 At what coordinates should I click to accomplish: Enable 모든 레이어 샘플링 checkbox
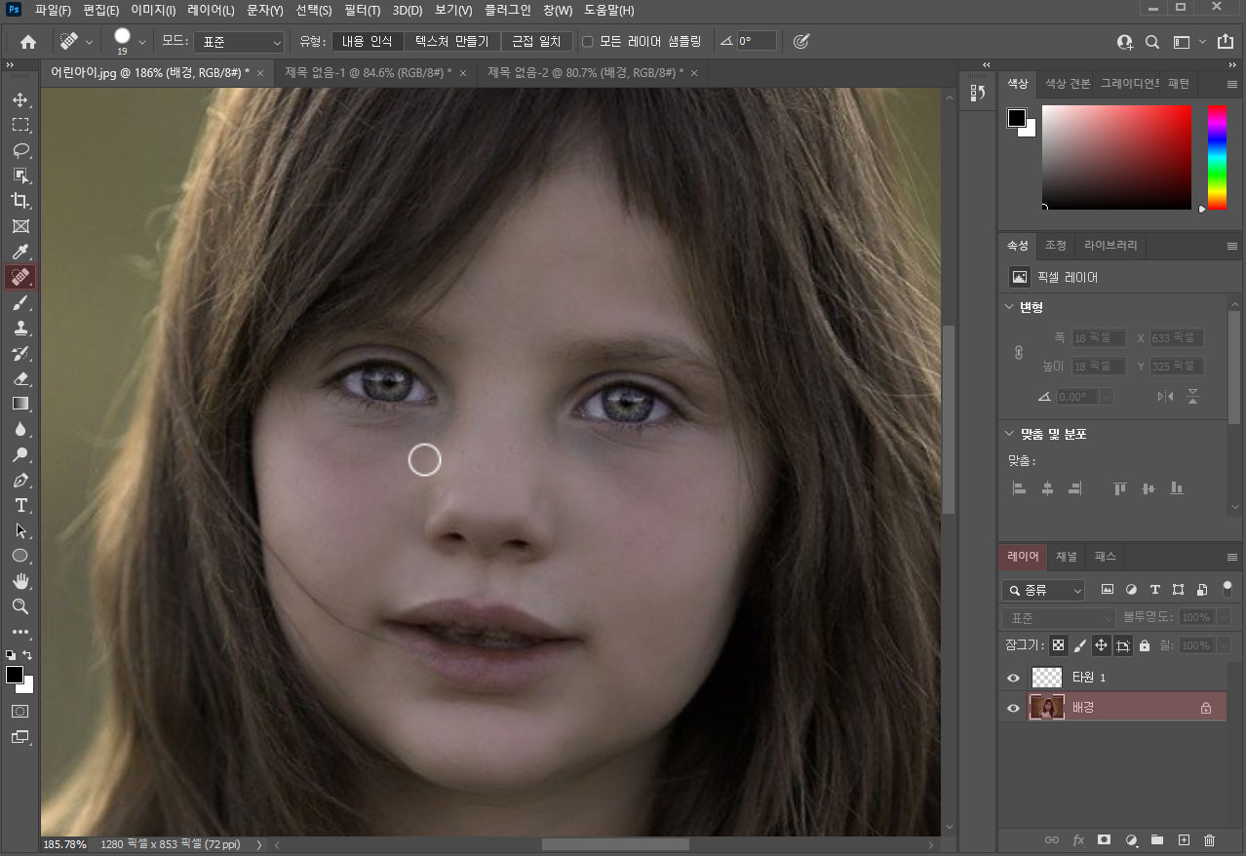(x=588, y=42)
